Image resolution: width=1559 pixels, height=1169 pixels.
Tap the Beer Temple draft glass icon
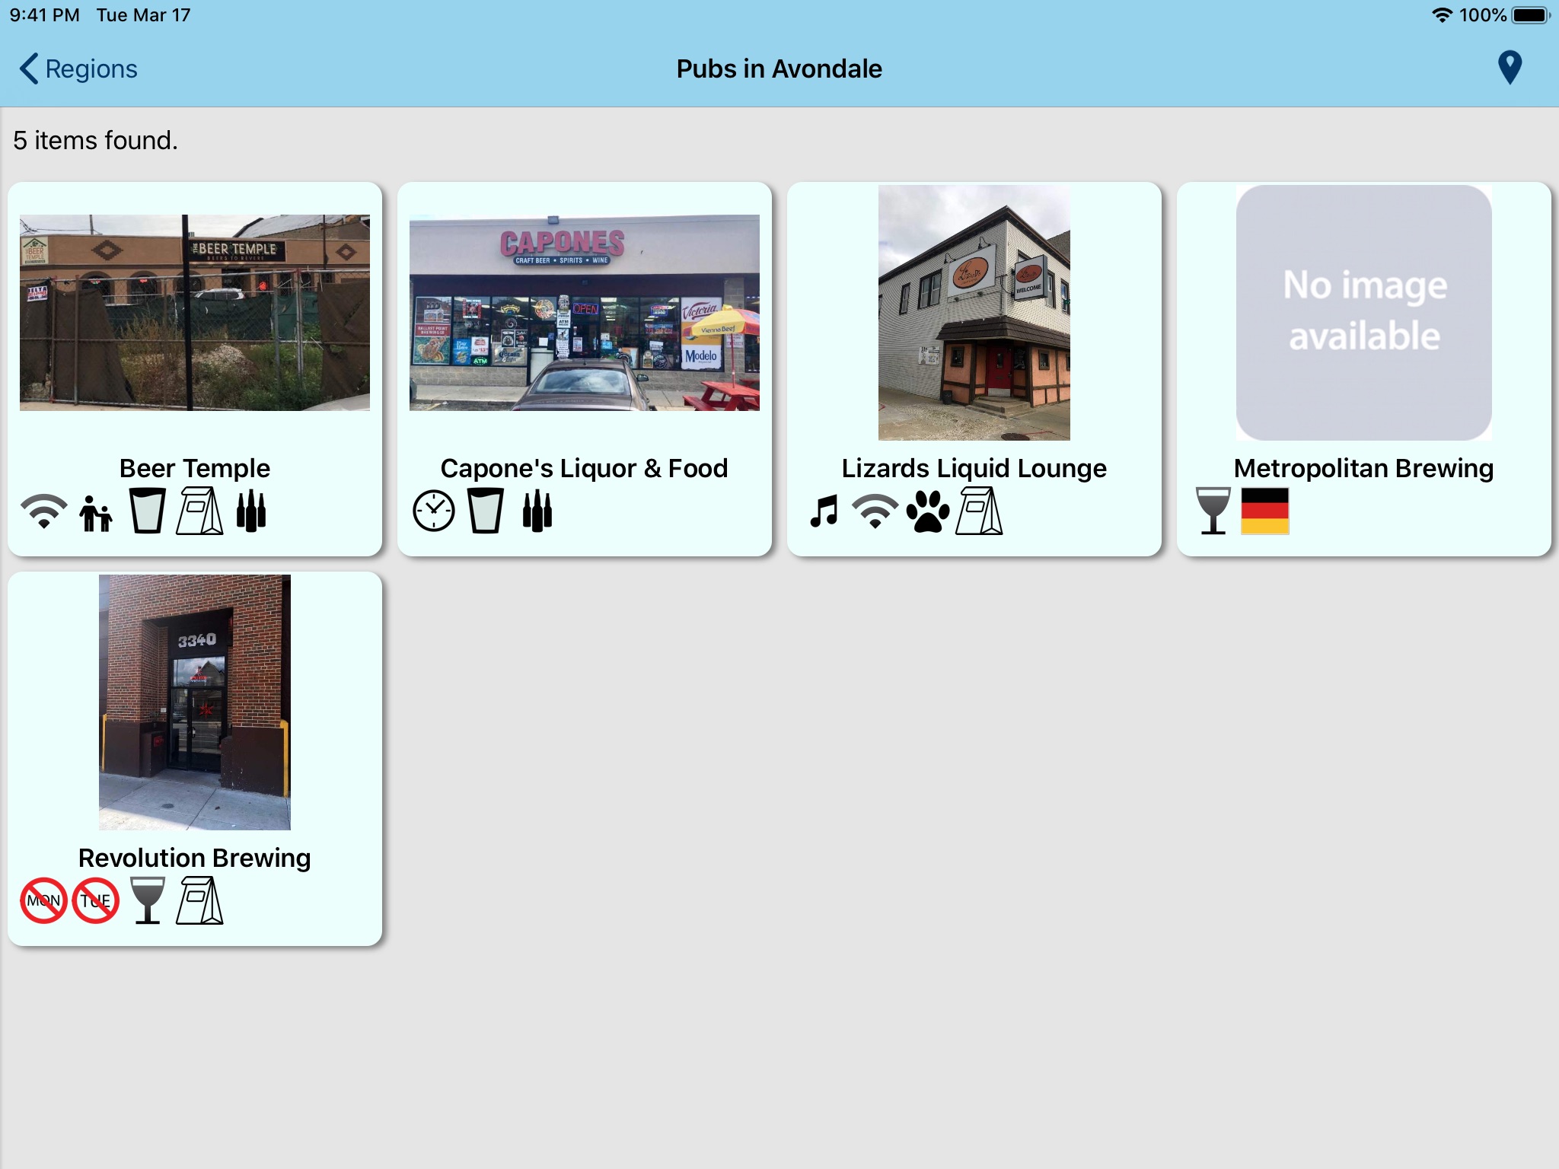pyautogui.click(x=147, y=511)
